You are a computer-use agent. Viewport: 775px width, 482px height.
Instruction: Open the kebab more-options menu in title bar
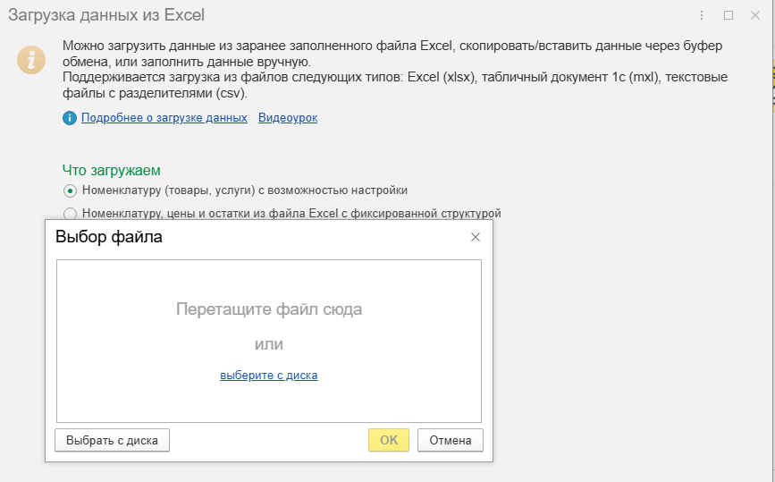coord(702,15)
